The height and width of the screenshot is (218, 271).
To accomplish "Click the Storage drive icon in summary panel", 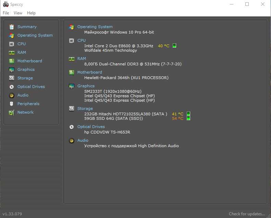I will [x=72, y=108].
